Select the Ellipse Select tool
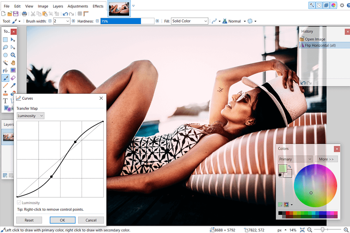 5,55
